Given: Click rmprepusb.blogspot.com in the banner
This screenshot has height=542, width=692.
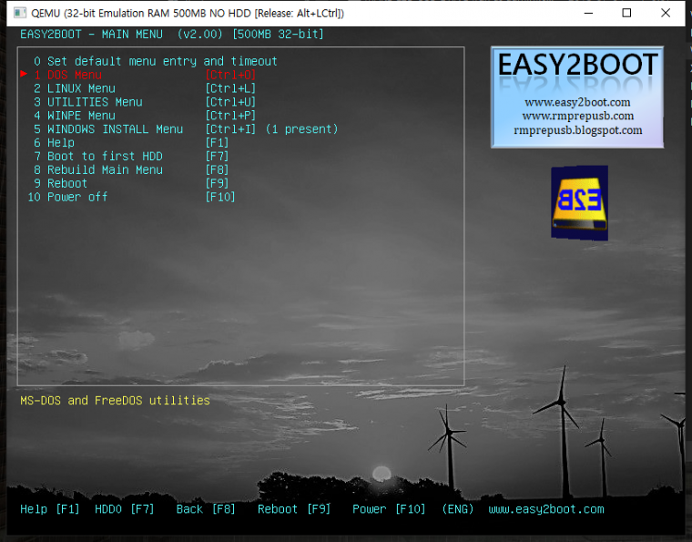Looking at the screenshot, I should click(x=577, y=130).
